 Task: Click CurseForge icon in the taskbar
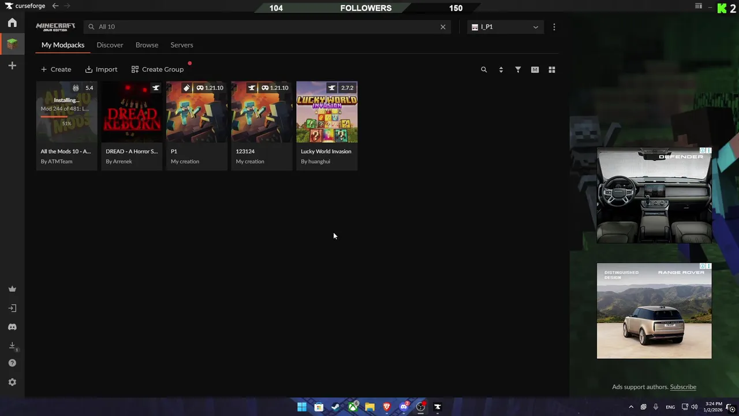point(438,407)
